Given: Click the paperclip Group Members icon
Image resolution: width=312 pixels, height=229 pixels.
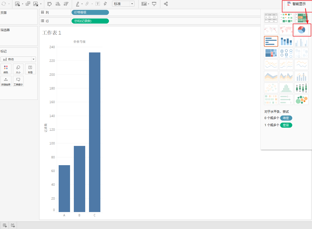Looking at the screenshot, I should [x=87, y=4].
